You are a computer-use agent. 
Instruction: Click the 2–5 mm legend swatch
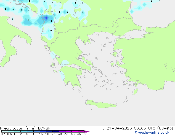(x=24, y=131)
